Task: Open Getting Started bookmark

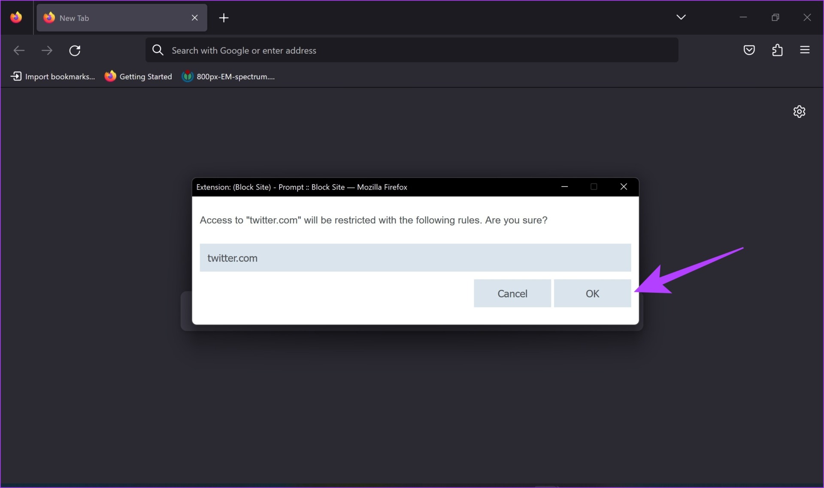Action: [x=138, y=76]
